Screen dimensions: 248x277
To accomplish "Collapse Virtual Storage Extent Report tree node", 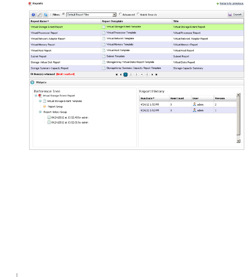I will 36,96.
